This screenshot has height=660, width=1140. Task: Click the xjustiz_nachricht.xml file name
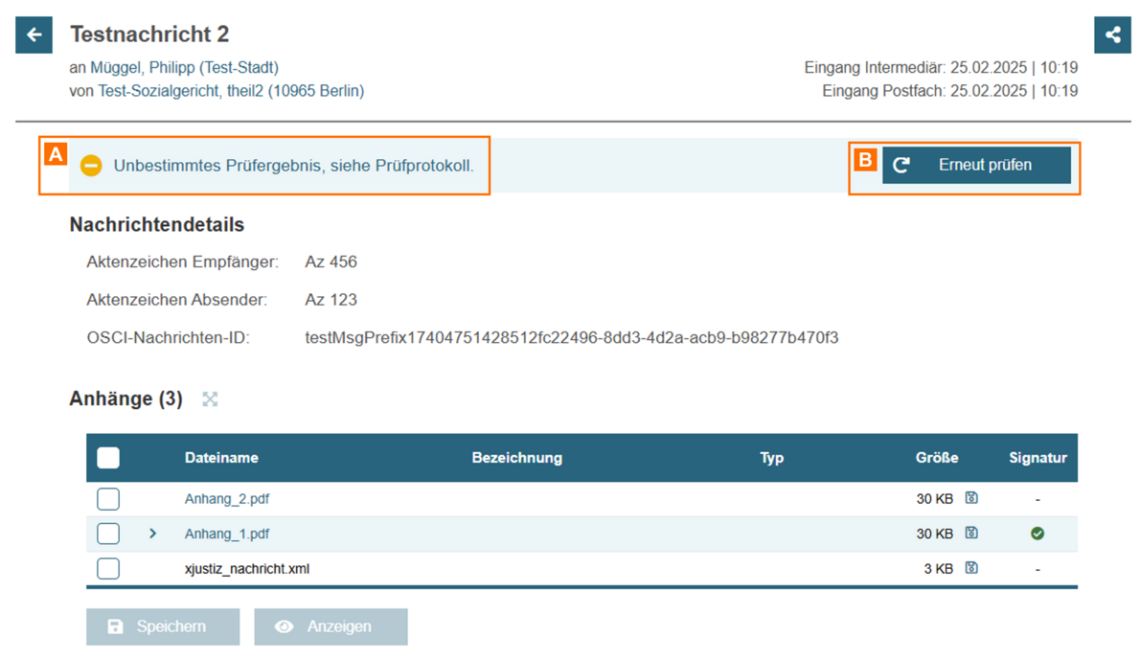247,569
